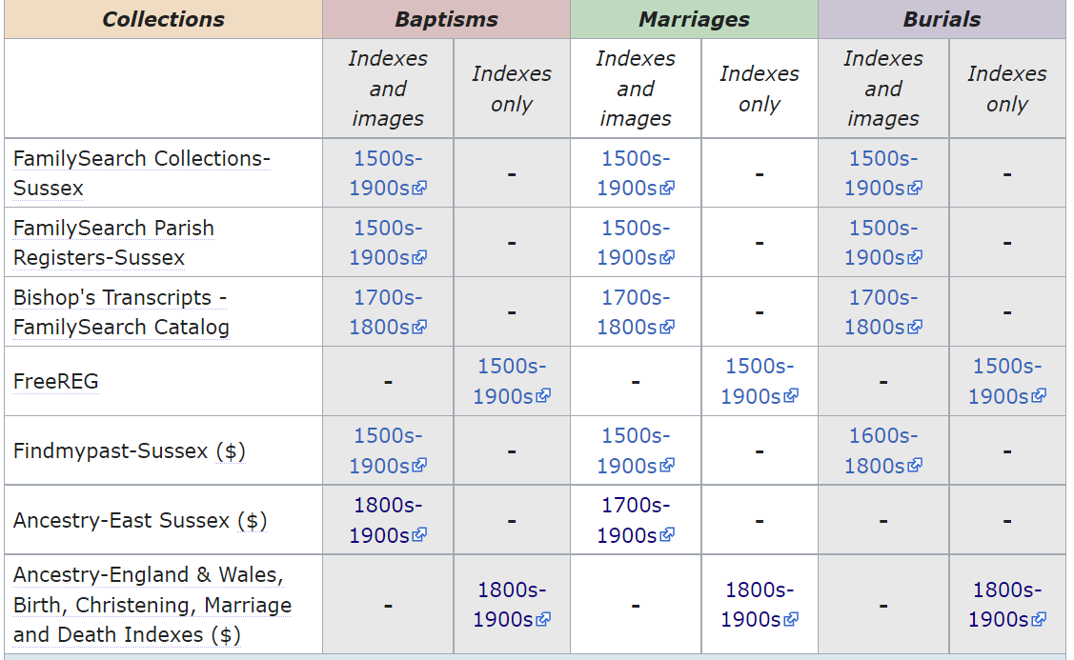This screenshot has height=660, width=1074.
Task: Open Ancestry-East Sussex baptisms 1800s-1900s link
Action: coord(388,520)
